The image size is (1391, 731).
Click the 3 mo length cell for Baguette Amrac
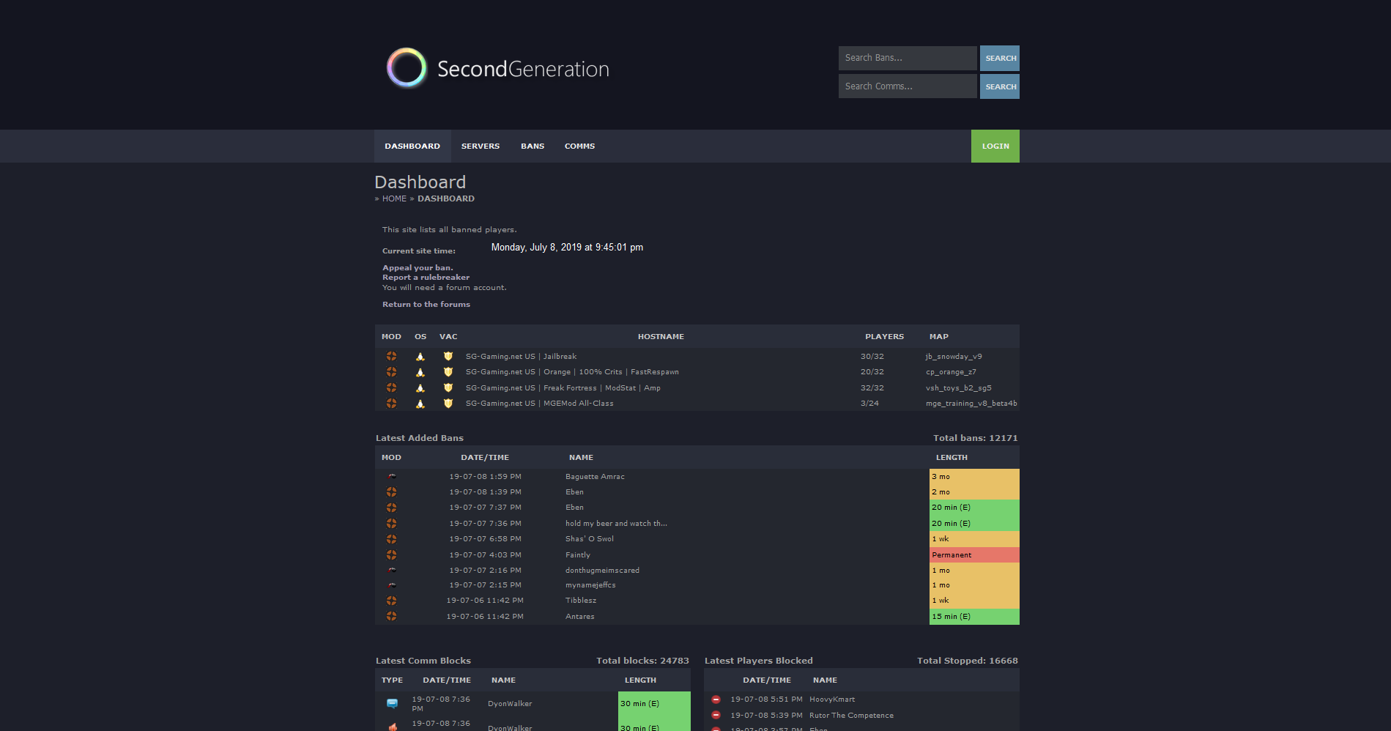(974, 477)
